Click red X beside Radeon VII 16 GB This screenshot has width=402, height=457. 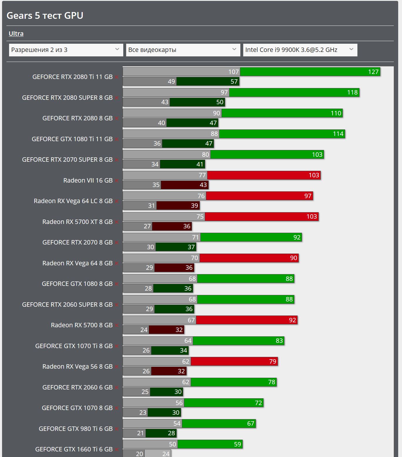coord(116,181)
